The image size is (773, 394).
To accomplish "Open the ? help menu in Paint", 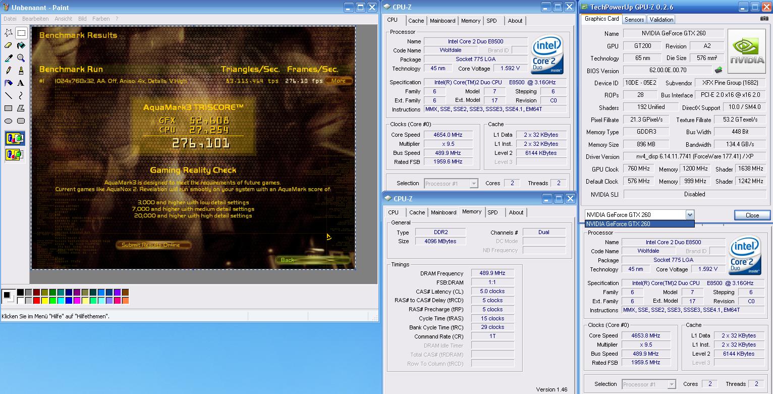I will 117,19.
